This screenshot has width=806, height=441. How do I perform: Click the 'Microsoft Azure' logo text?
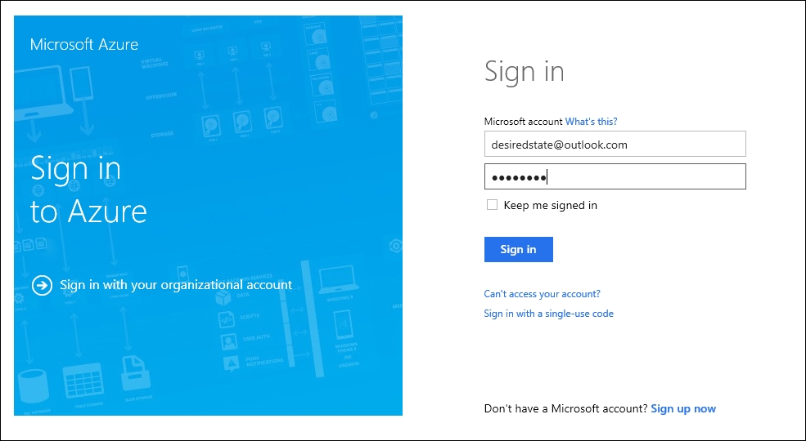coord(83,44)
